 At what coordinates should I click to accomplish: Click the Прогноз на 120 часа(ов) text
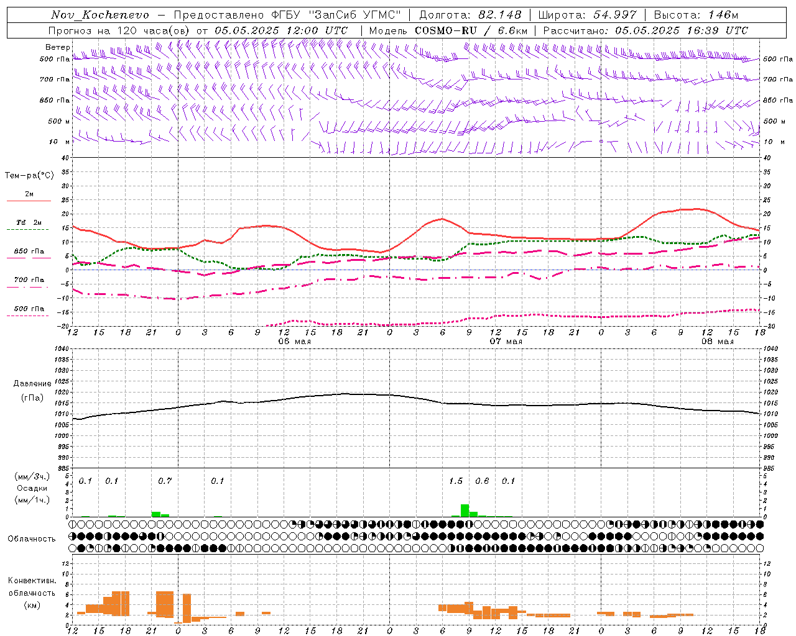(120, 30)
